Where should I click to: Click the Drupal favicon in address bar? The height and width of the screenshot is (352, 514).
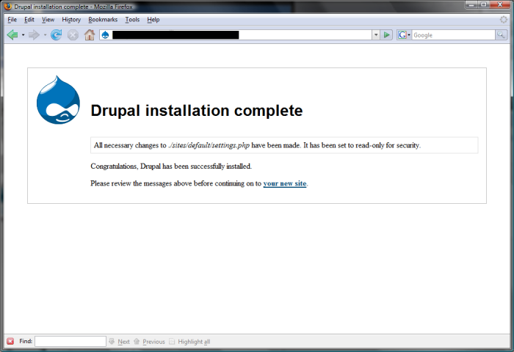(105, 34)
